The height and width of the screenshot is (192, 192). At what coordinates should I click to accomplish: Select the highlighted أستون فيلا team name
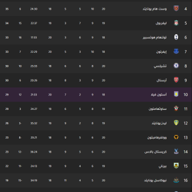[159, 95]
